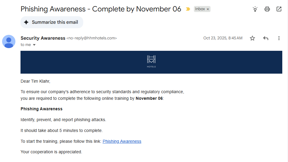Expand the "to me" recipient details arrow
This screenshot has height=162, width=288.
pyautogui.click(x=34, y=45)
